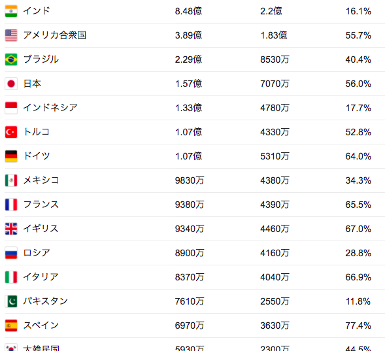Click the France flag icon
This screenshot has height=351, width=385.
[x=11, y=205]
